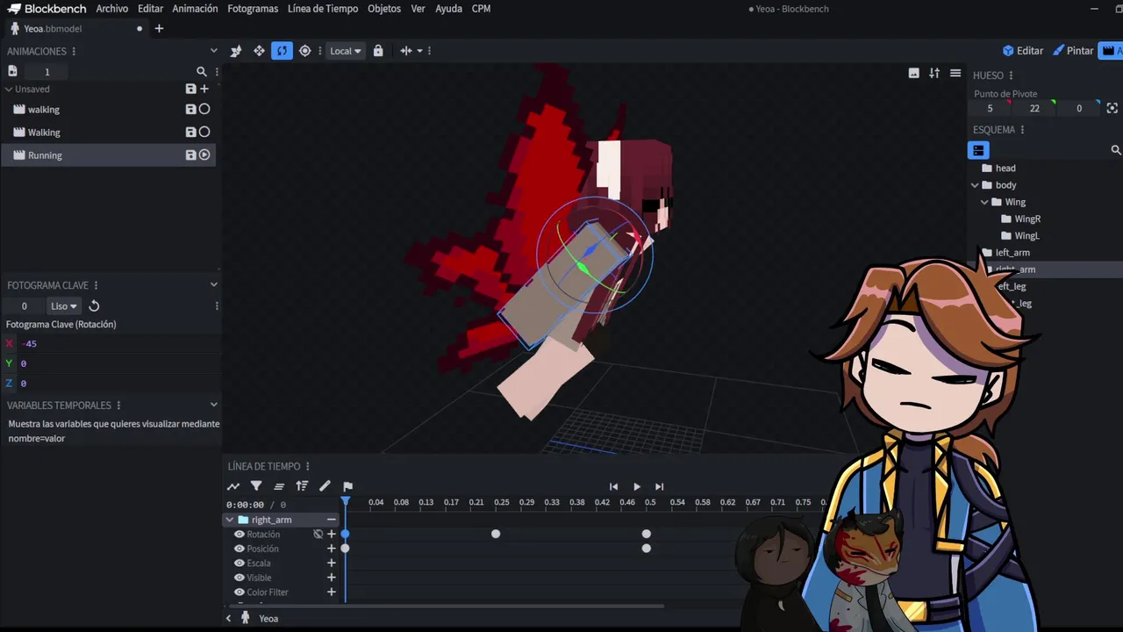1123x632 pixels.
Task: Add a new animation with plus icon
Action: tap(204, 89)
